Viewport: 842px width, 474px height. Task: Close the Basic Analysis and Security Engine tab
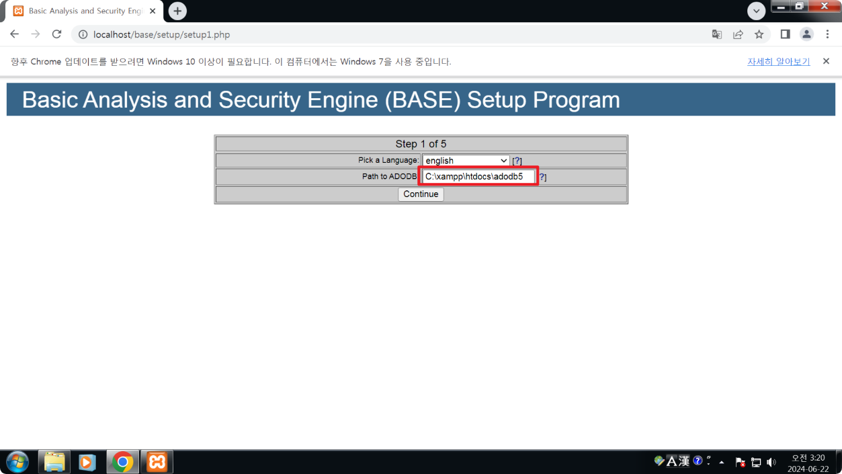(x=151, y=11)
